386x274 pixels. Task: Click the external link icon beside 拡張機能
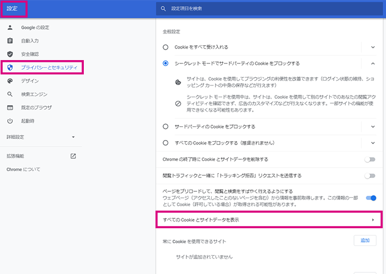[x=73, y=156]
